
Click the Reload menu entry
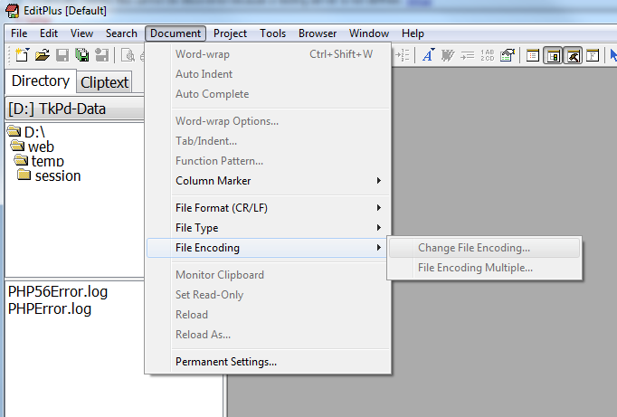tap(268, 315)
